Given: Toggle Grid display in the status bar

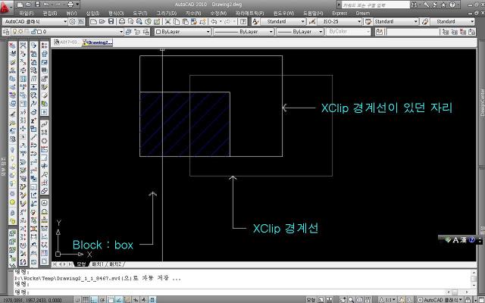Looking at the screenshot, I should [x=86, y=300].
